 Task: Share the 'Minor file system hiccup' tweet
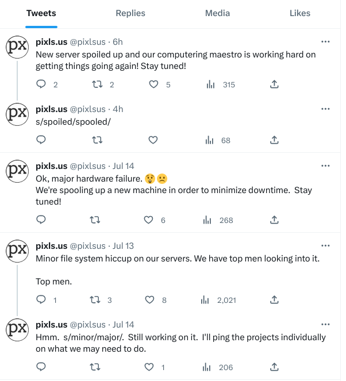coord(274,299)
